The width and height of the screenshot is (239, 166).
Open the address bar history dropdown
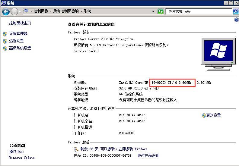click(153, 11)
